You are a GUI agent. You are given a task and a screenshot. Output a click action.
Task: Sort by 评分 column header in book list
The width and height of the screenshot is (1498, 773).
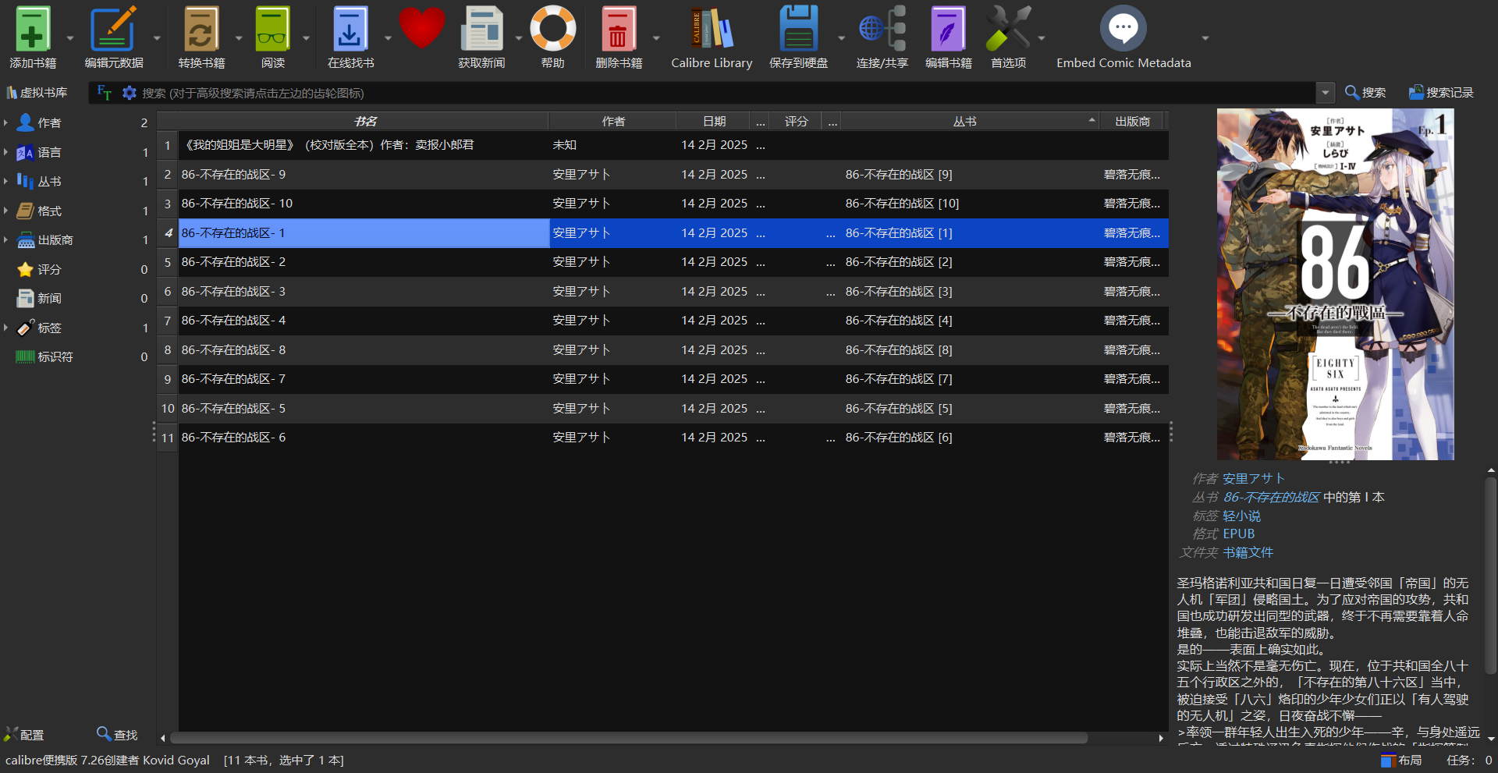pos(796,121)
